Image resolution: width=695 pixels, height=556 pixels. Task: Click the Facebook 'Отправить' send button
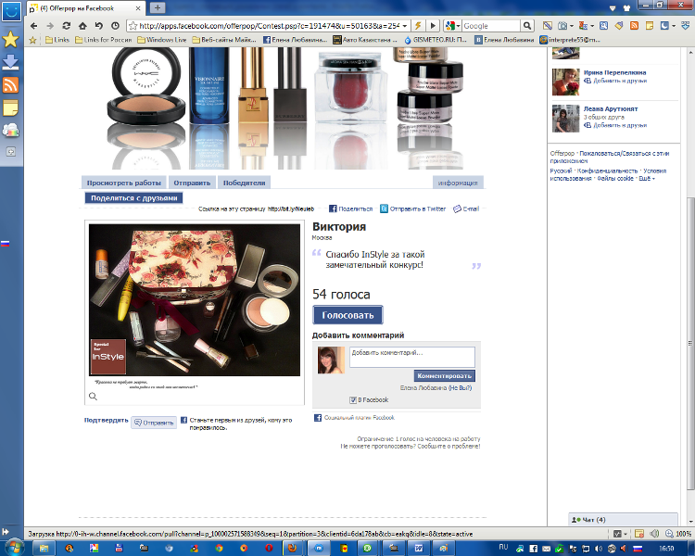point(154,423)
